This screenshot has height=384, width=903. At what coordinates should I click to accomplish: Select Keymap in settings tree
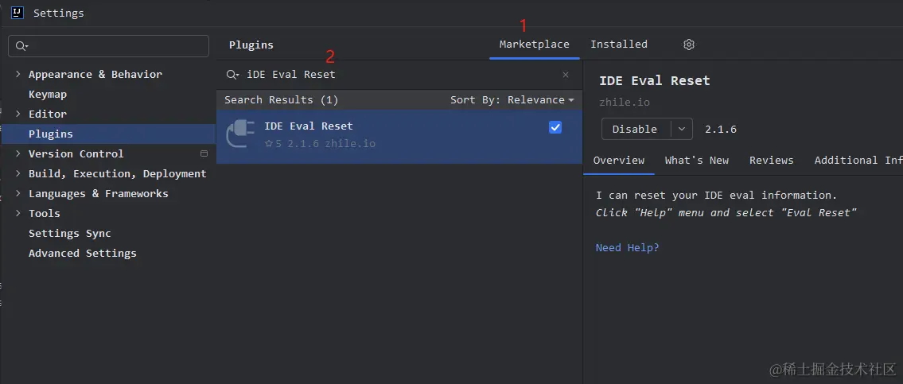48,94
